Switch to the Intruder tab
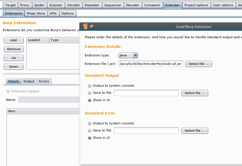This screenshot has width=242, height=166. [73, 5]
